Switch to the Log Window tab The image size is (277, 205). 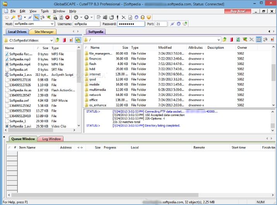click(x=51, y=139)
